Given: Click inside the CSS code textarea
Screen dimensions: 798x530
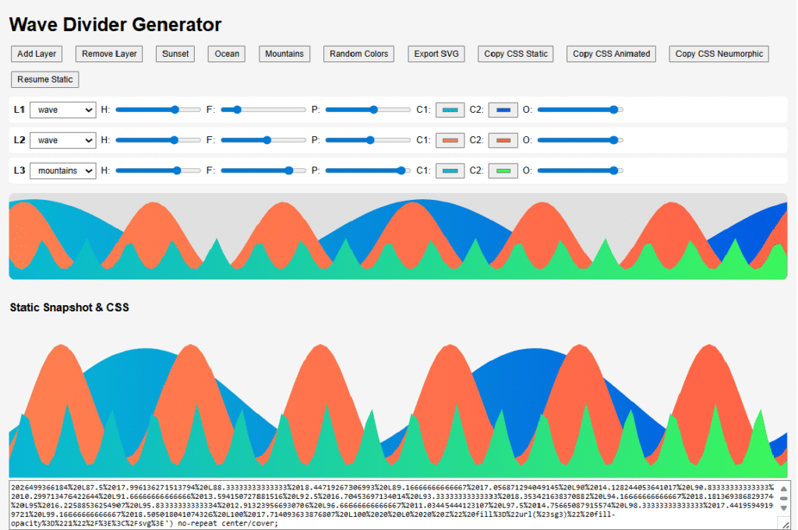Looking at the screenshot, I should 390,502.
